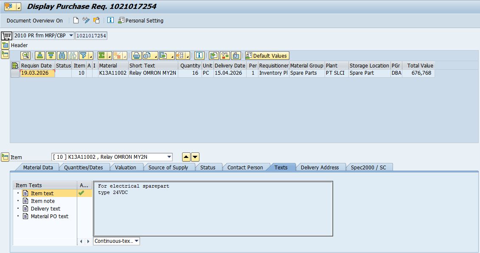Sort ascending using the grid toolbar icon
This screenshot has height=253, width=480.
pyautogui.click(x=40, y=56)
